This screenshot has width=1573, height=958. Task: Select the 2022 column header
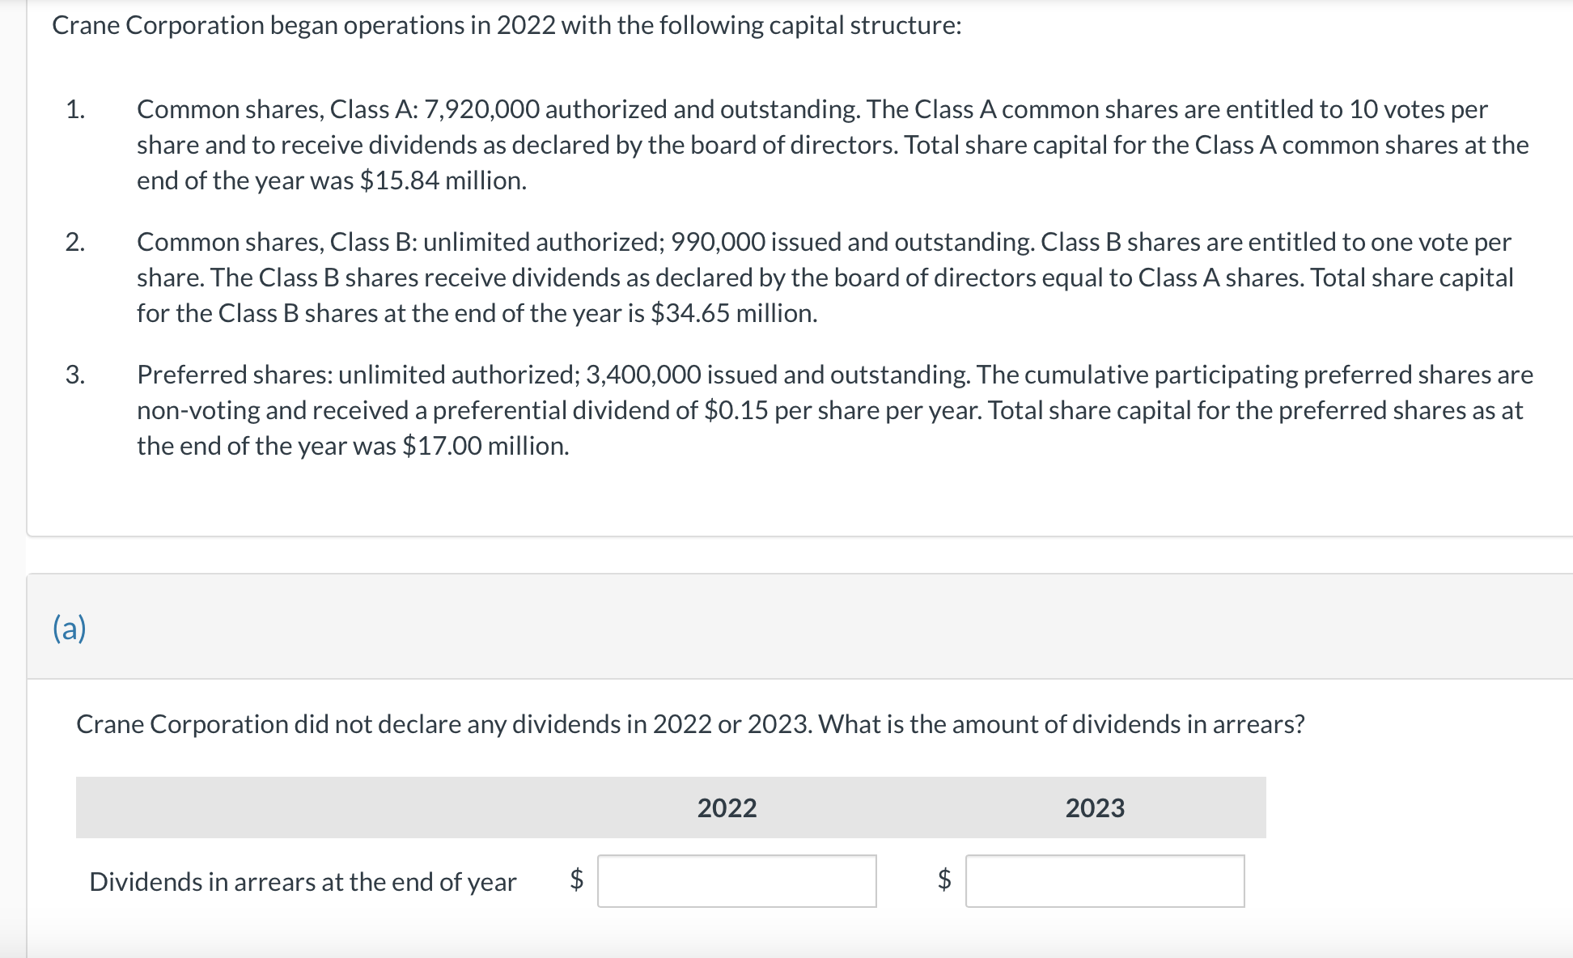pyautogui.click(x=727, y=808)
